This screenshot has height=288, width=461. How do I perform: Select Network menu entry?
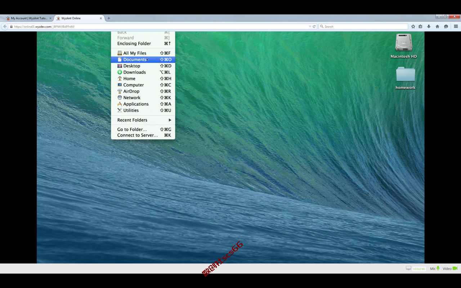[x=143, y=98]
